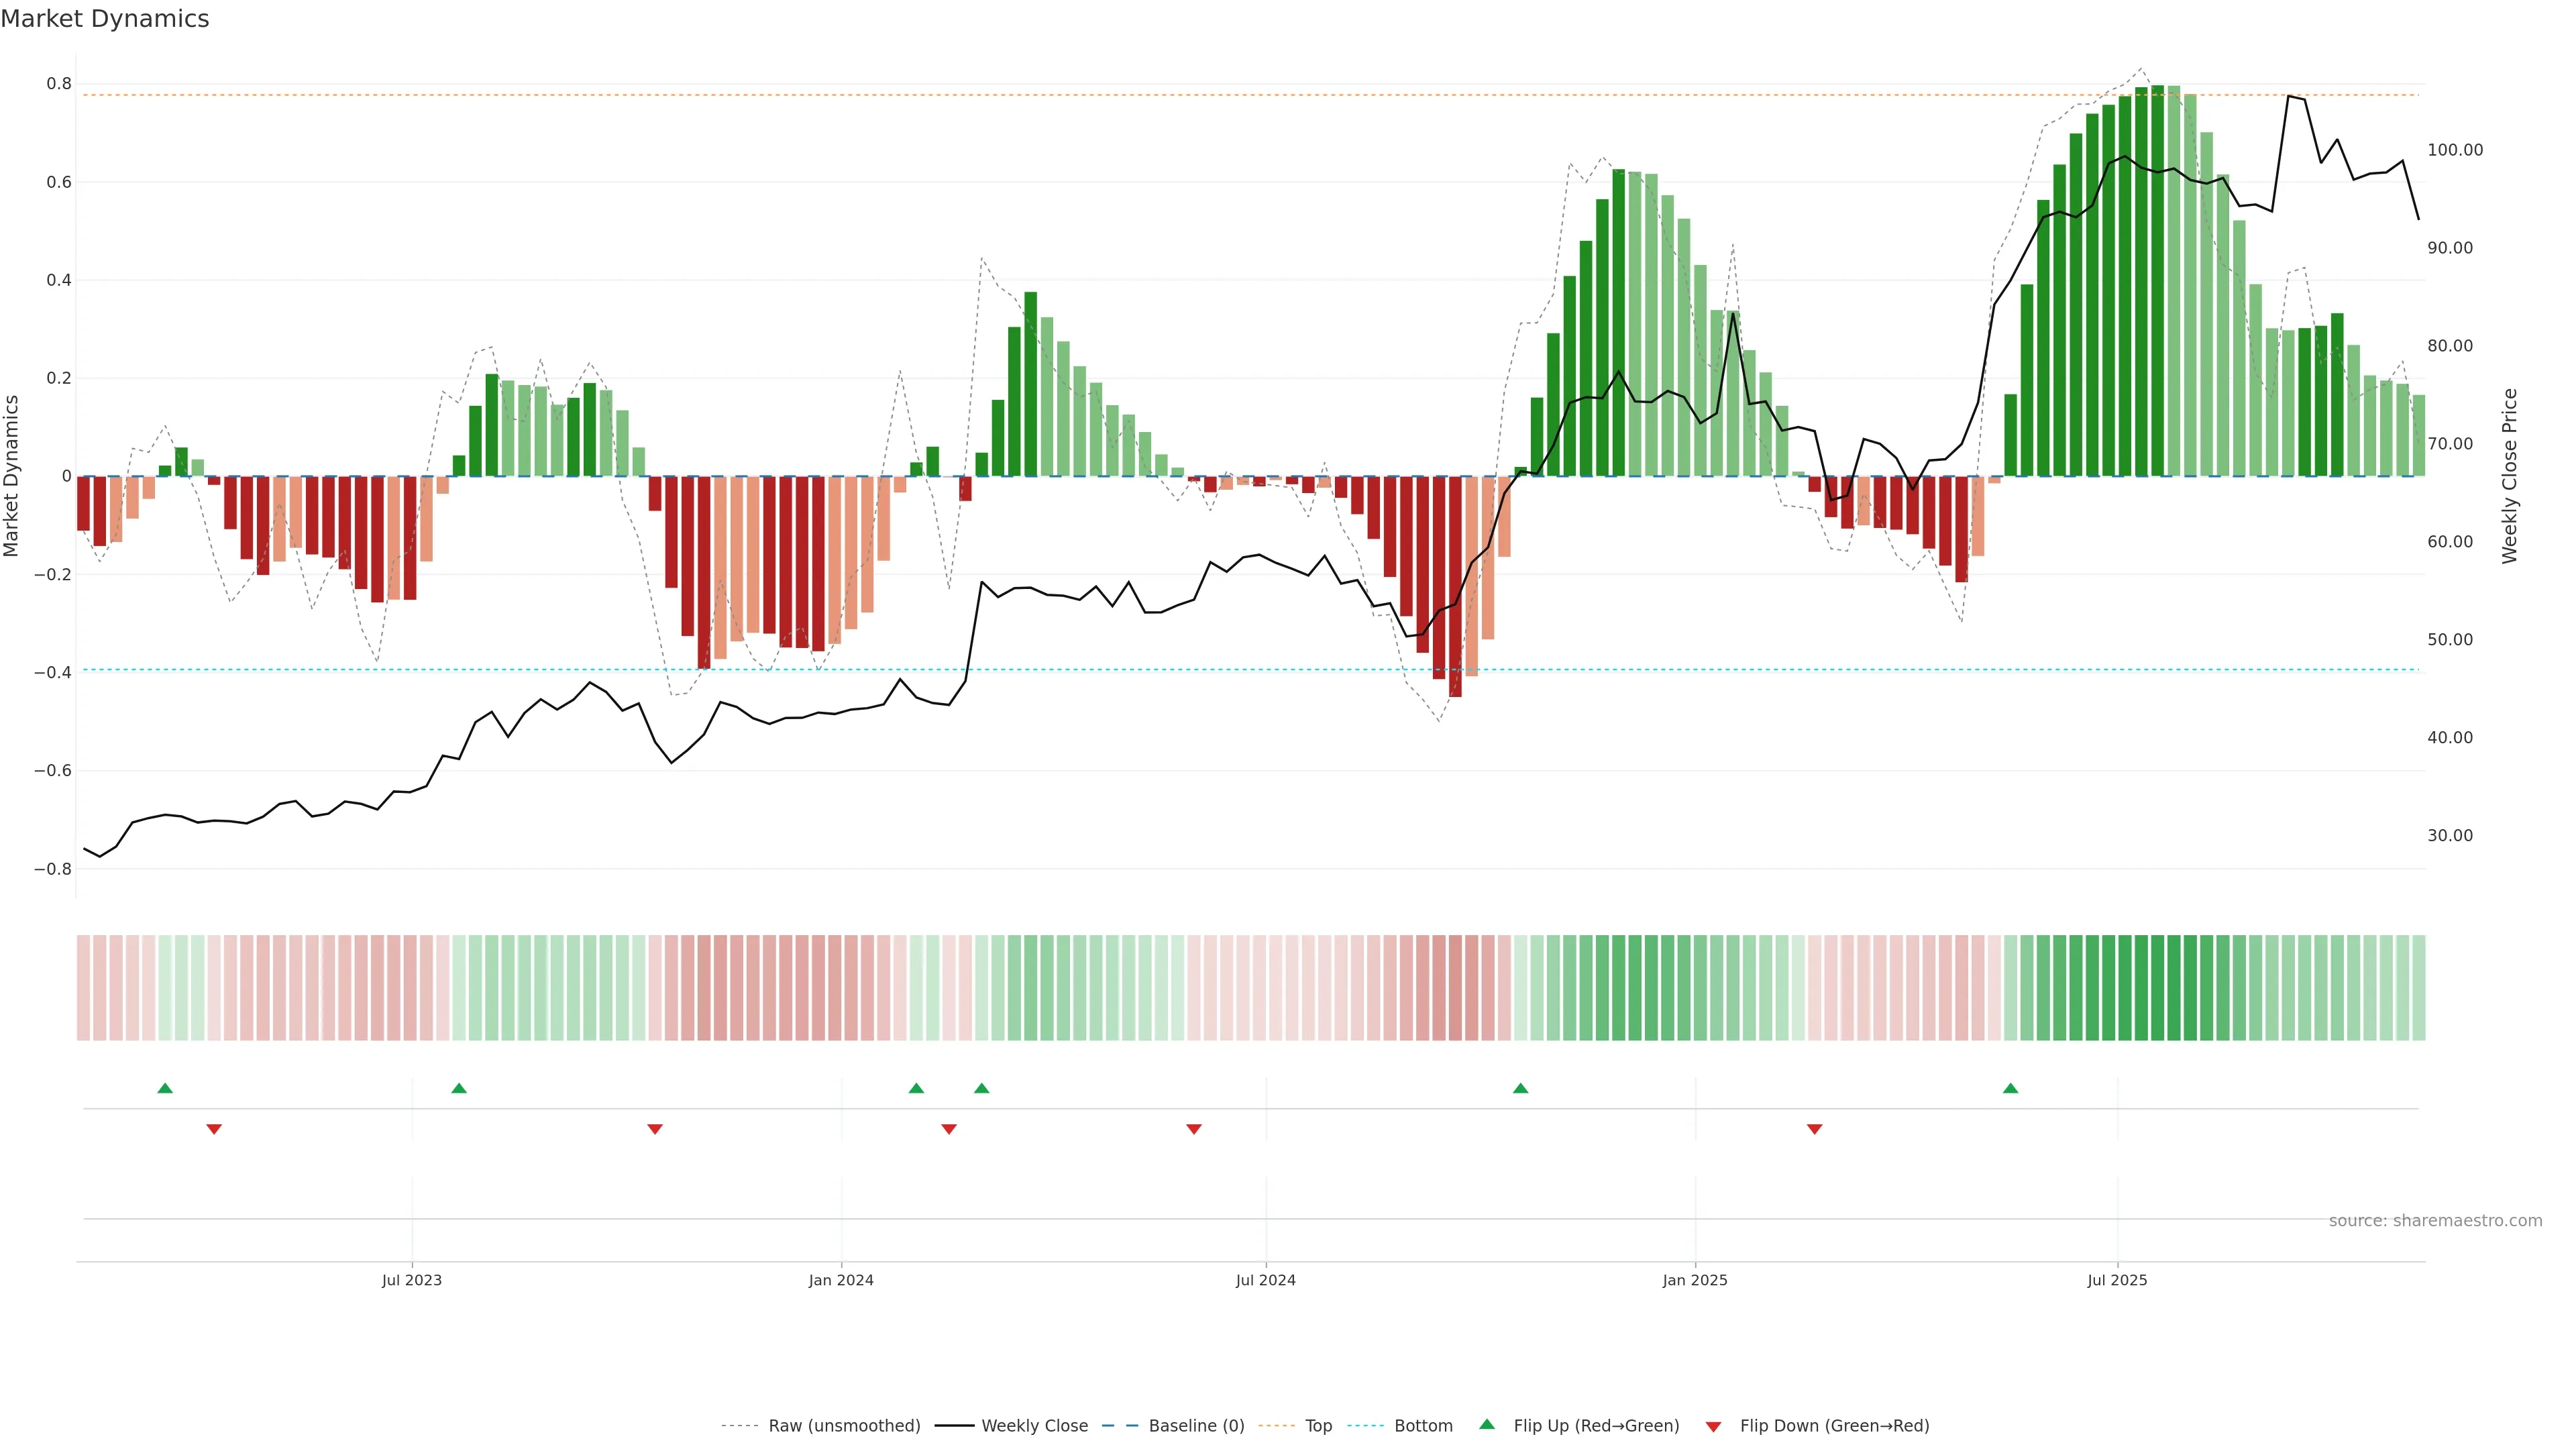The height and width of the screenshot is (1449, 2576).
Task: Click the Flip Up legend triangle icon
Action: (1486, 1424)
